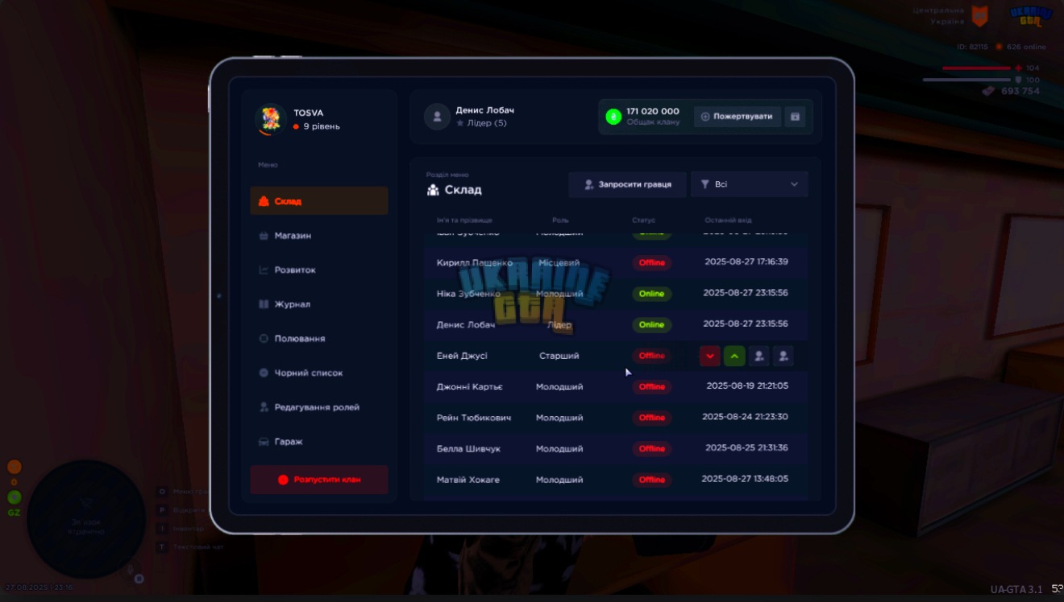Click the Лідер (5) rank label
Screen dimensions: 1064x602
(x=487, y=123)
